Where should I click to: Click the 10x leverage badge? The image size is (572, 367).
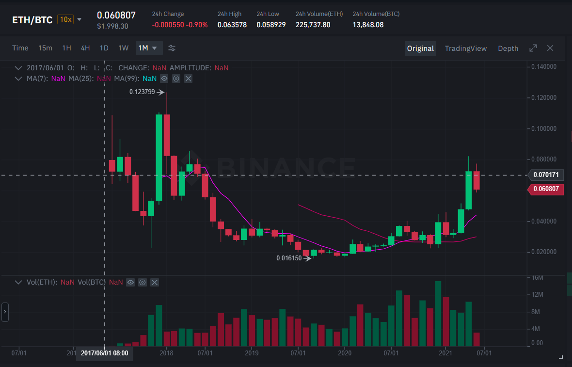[x=65, y=19]
